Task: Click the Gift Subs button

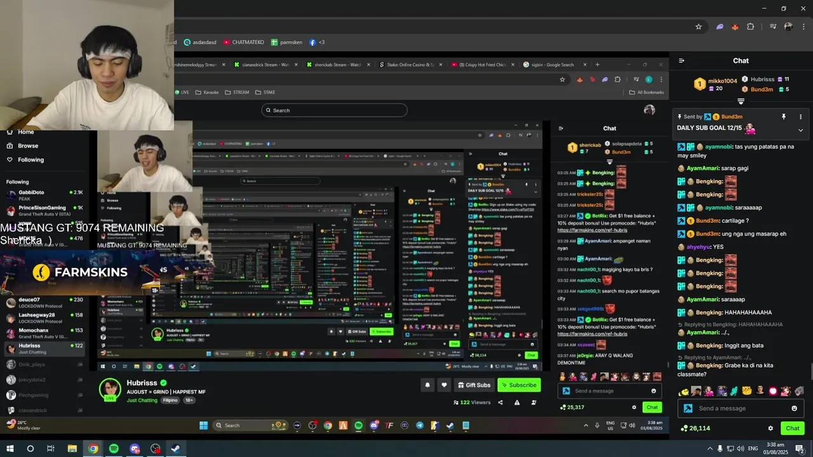Action: 473,385
